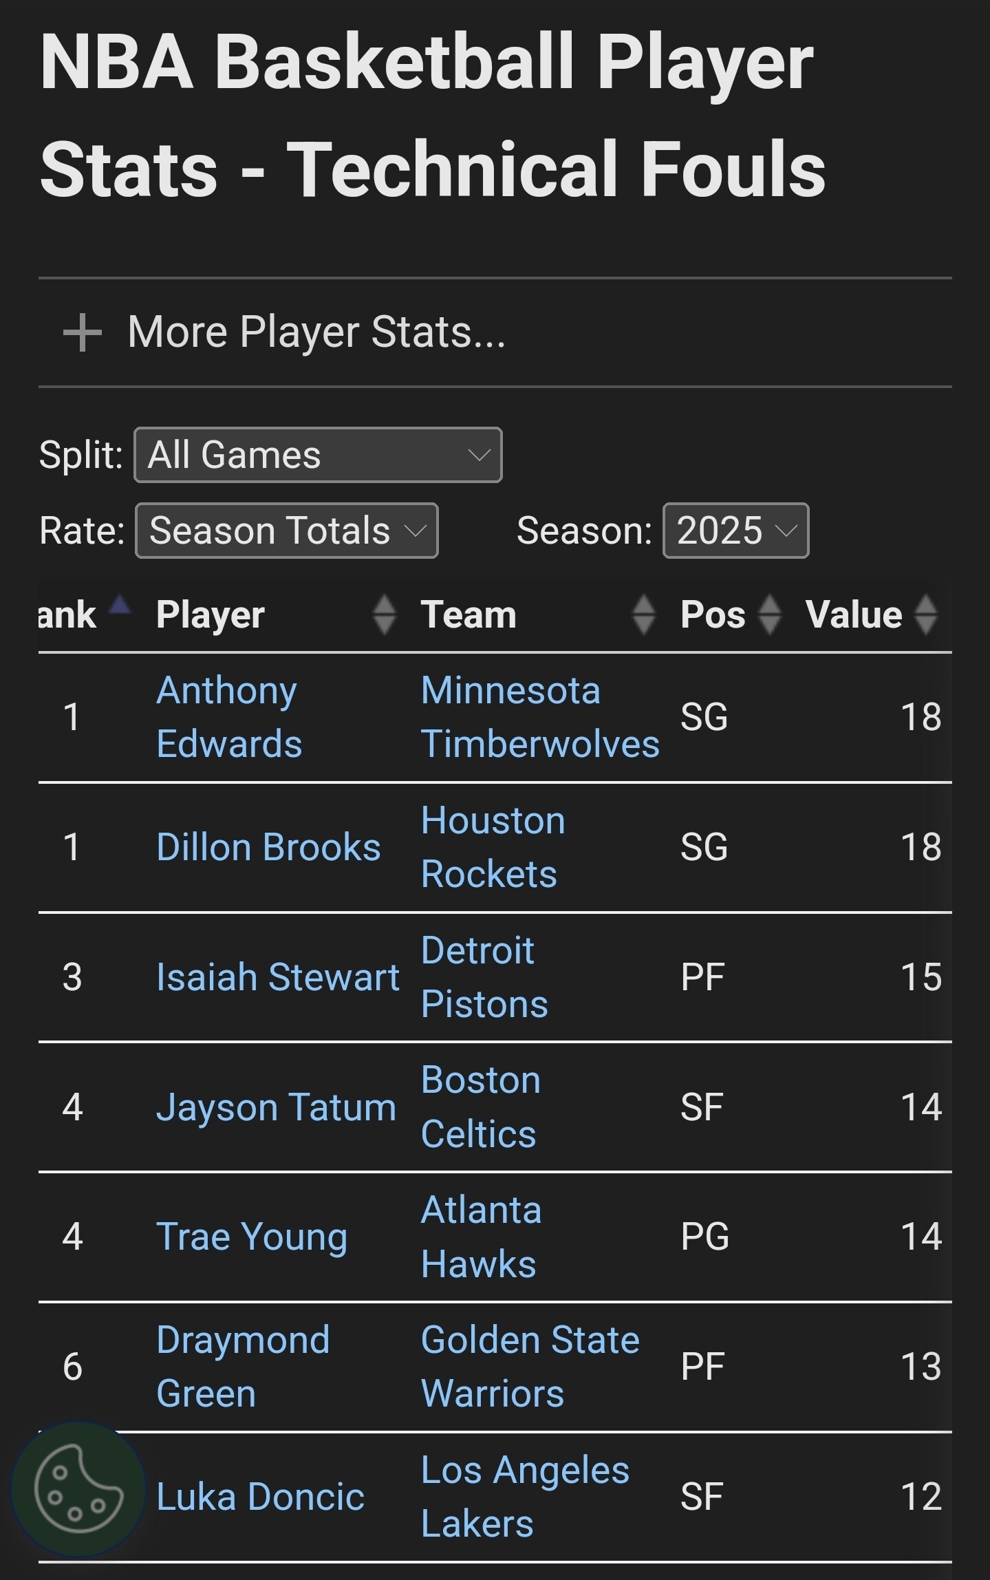Image resolution: width=990 pixels, height=1580 pixels.
Task: Open Trae Young player page
Action: [252, 1237]
